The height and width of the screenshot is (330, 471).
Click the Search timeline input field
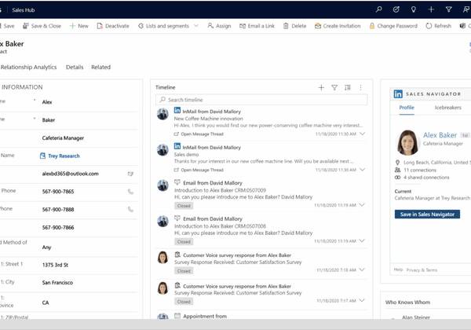[261, 100]
